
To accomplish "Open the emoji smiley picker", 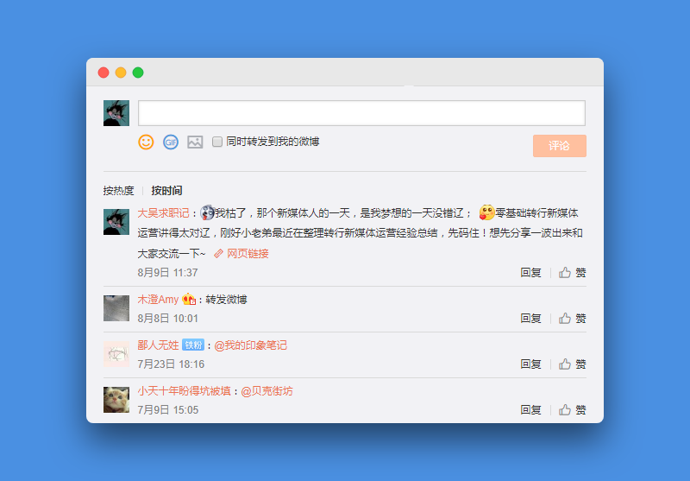I will (146, 142).
